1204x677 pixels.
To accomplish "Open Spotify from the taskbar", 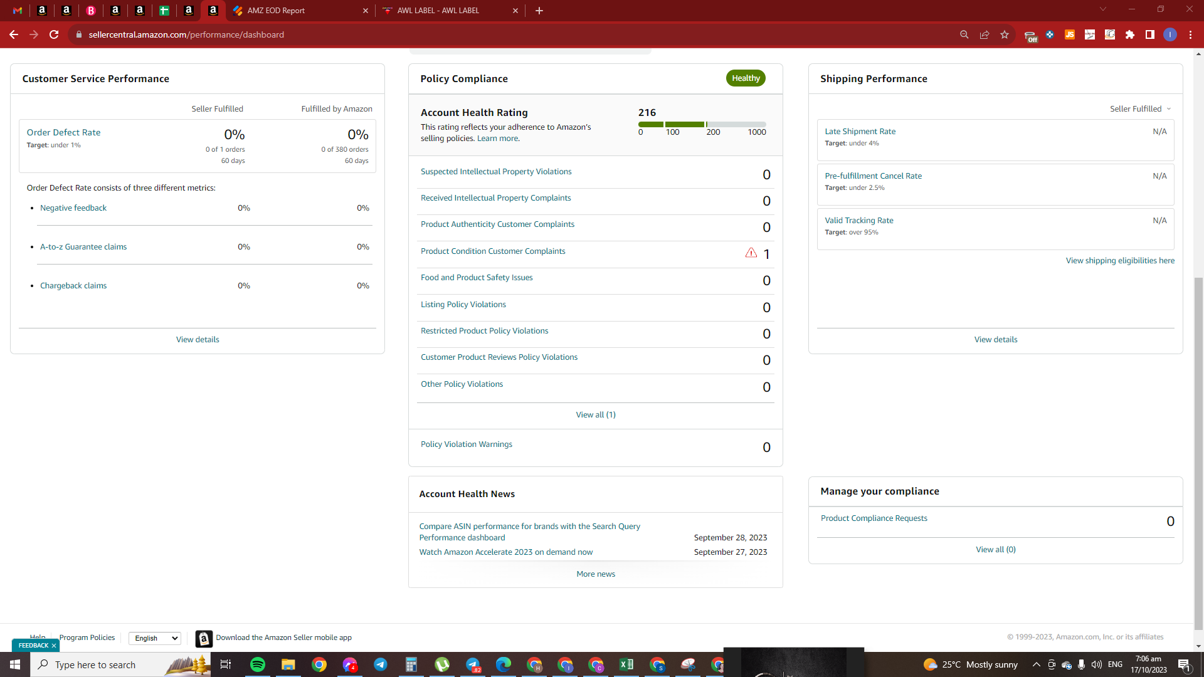I will click(257, 664).
